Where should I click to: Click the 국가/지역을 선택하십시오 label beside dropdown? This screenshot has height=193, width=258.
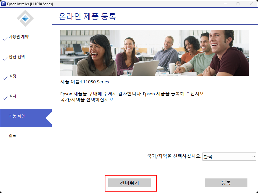(x=174, y=156)
